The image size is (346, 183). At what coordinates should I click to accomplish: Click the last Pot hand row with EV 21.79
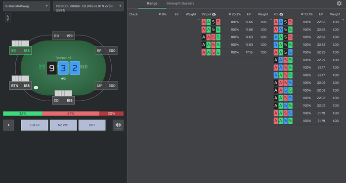pos(307,121)
